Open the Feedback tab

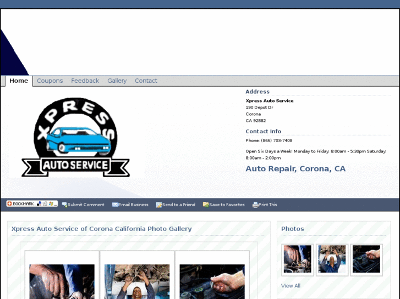[85, 81]
